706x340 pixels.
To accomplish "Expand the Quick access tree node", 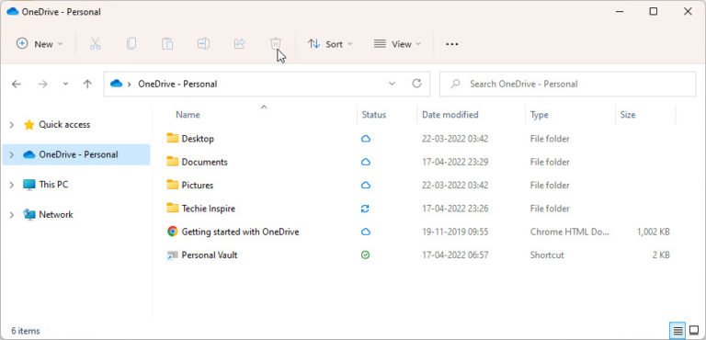I will point(12,125).
